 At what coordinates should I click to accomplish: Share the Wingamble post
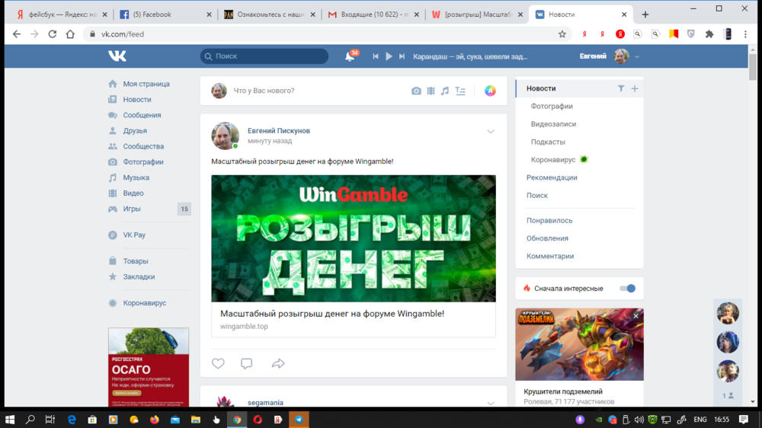(x=278, y=363)
